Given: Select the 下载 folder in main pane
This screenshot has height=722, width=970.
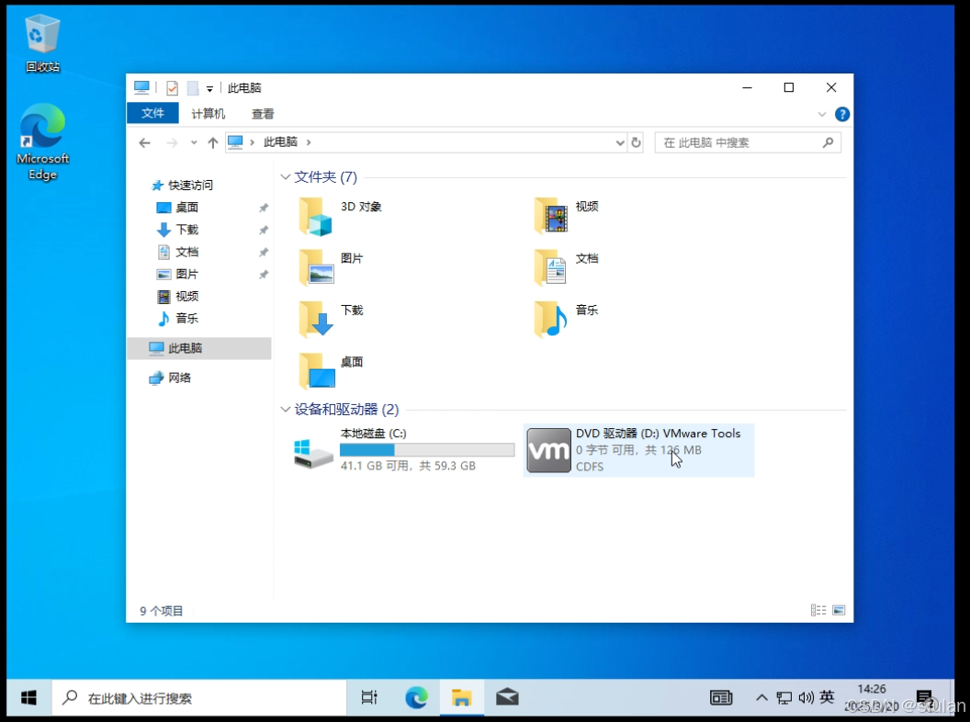Looking at the screenshot, I should pos(332,320).
